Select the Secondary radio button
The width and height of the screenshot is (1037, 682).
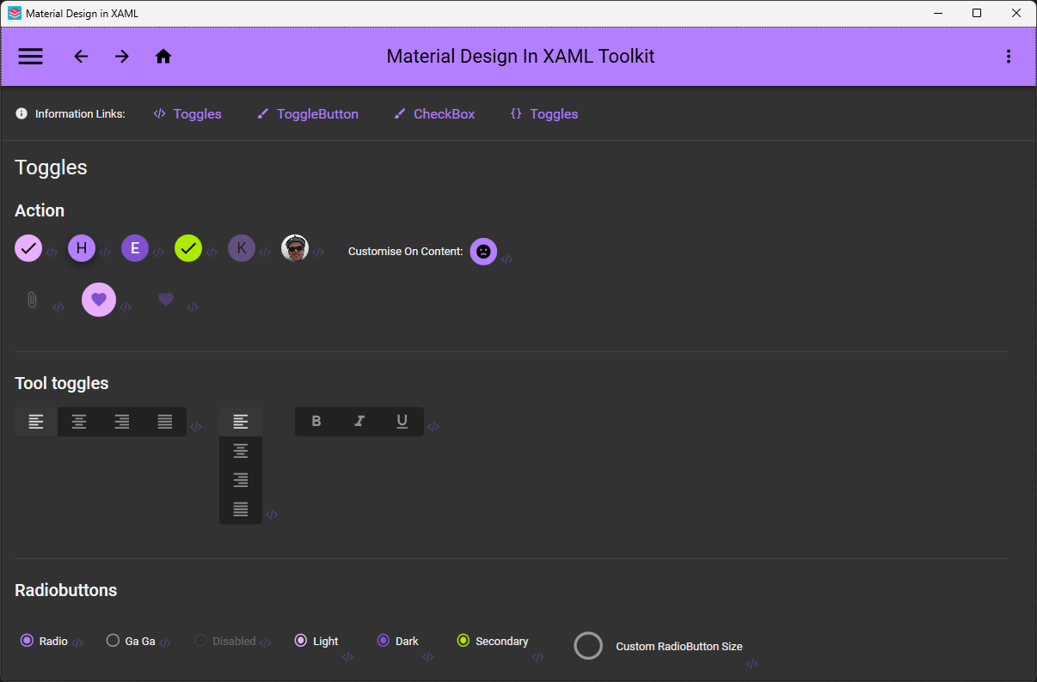[493, 641]
